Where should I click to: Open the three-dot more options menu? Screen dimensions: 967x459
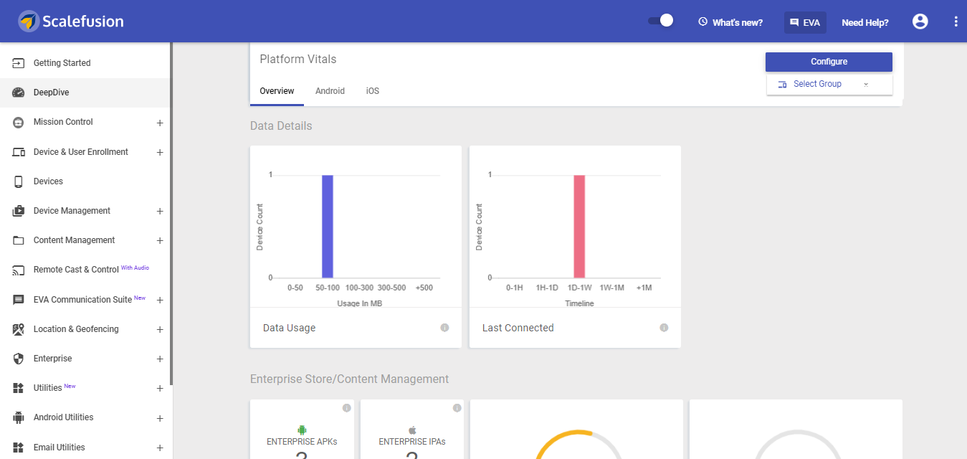tap(956, 22)
